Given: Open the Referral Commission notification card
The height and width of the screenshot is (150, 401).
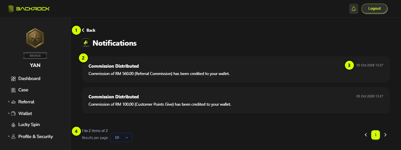Looking at the screenshot, I should (x=236, y=69).
